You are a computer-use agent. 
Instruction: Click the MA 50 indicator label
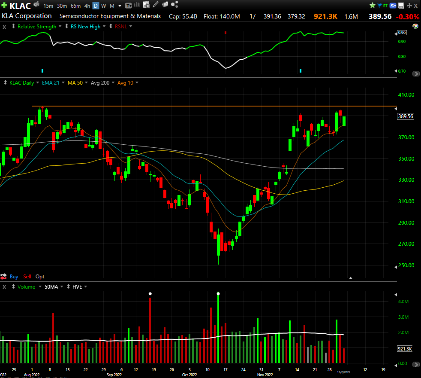[75, 83]
